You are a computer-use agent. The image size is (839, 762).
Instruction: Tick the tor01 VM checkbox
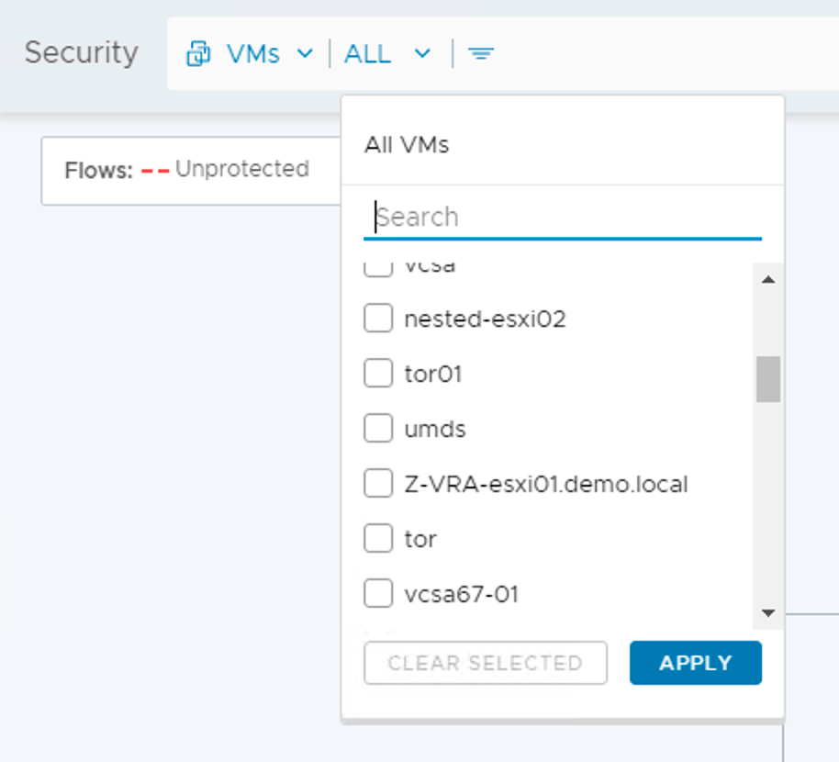point(378,375)
